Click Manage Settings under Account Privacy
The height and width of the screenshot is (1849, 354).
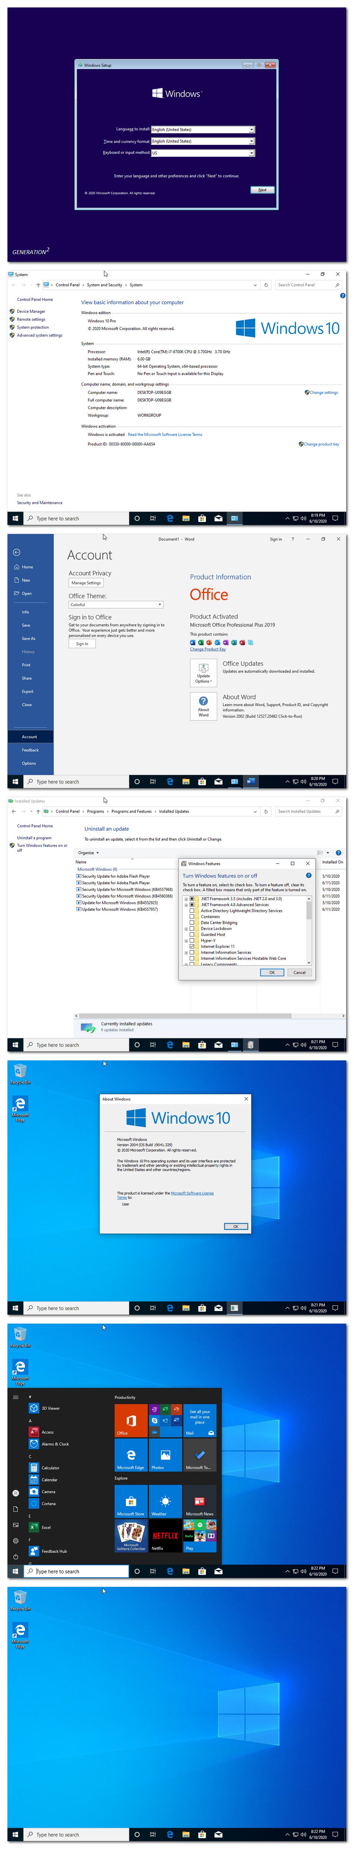[x=86, y=583]
